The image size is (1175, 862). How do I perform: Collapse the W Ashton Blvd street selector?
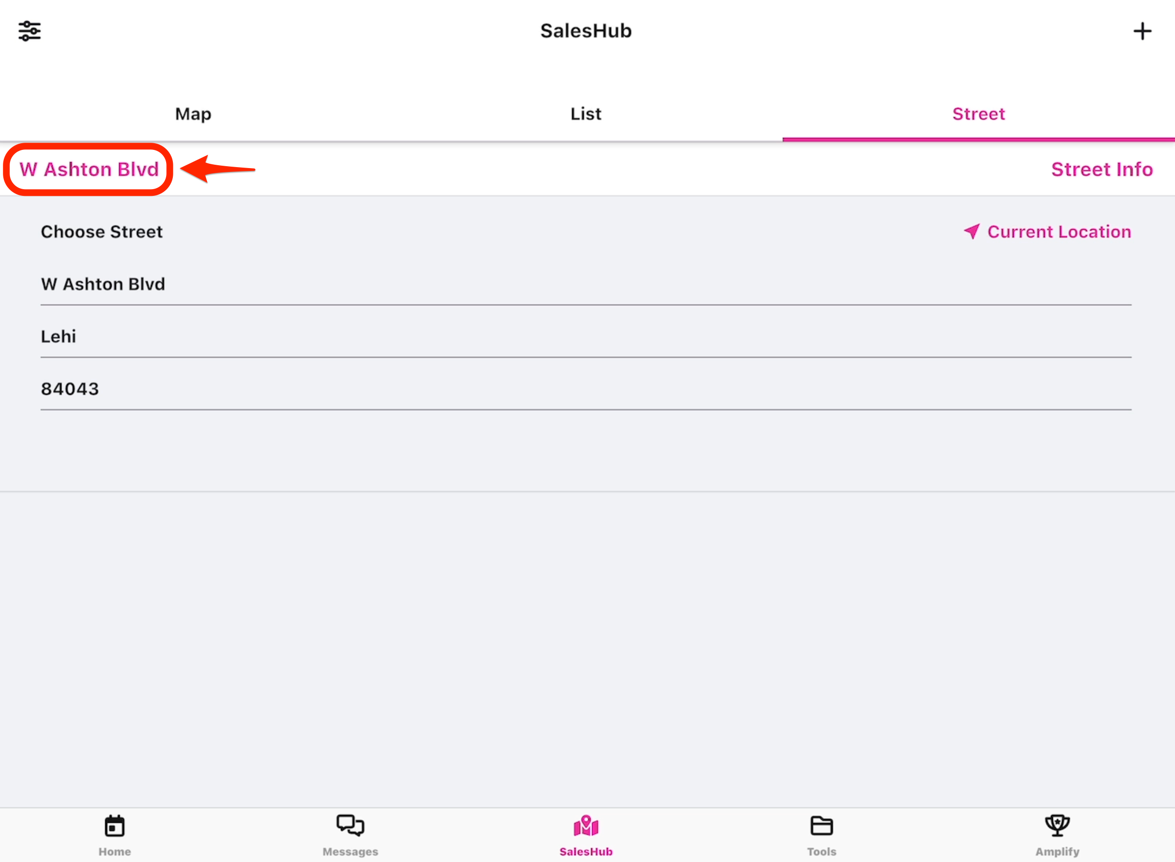tap(89, 170)
